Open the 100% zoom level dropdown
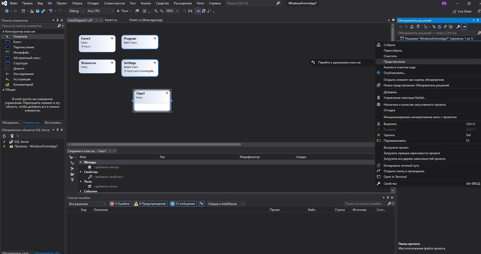Viewport: 481px width, 254px height. pos(172,11)
